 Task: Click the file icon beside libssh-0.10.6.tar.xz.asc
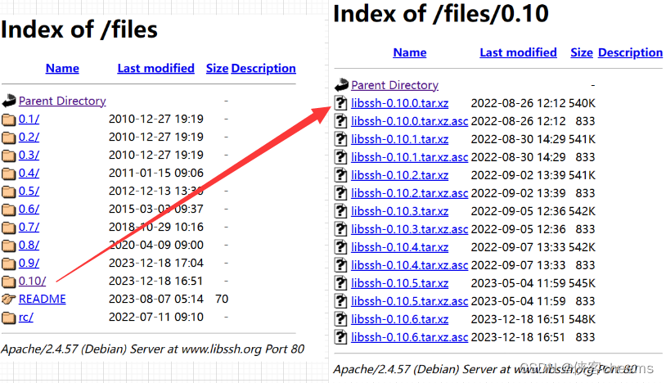(341, 337)
